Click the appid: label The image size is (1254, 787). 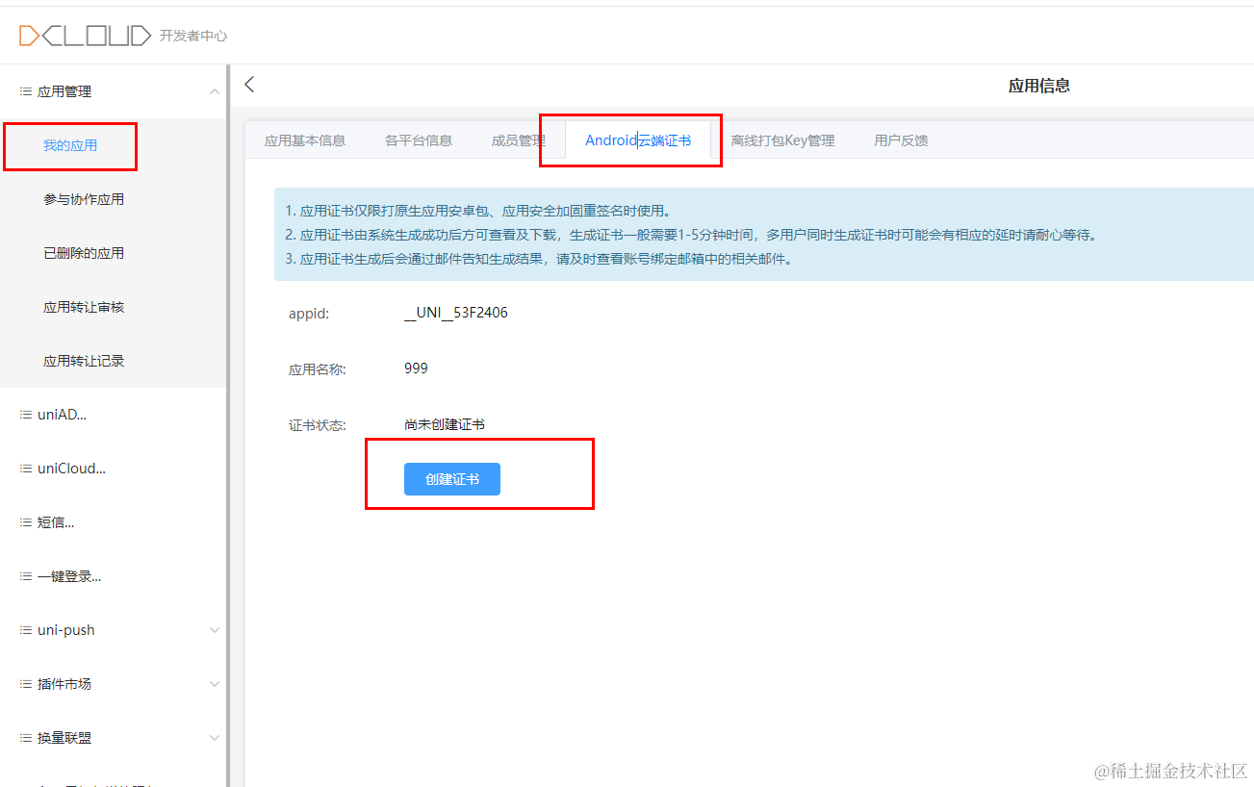click(309, 313)
